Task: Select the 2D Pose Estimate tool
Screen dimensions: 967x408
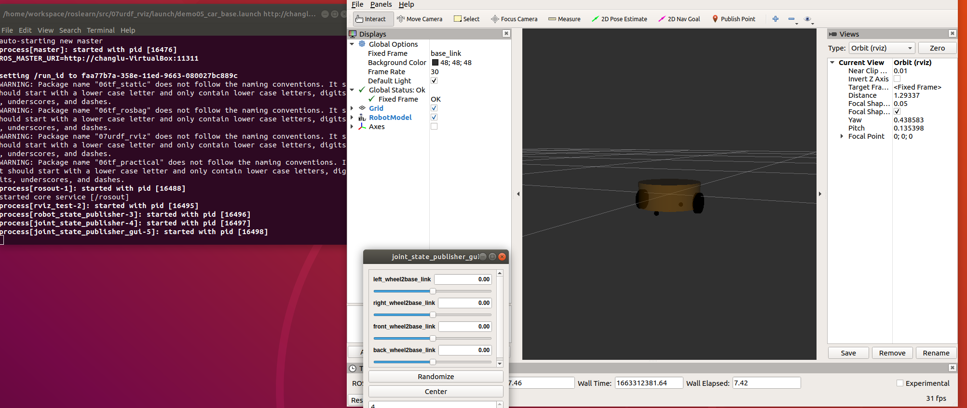Action: tap(620, 19)
